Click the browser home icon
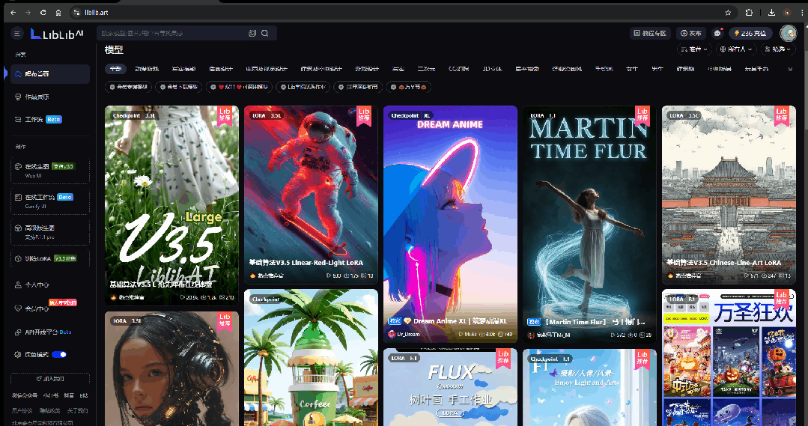 click(58, 13)
